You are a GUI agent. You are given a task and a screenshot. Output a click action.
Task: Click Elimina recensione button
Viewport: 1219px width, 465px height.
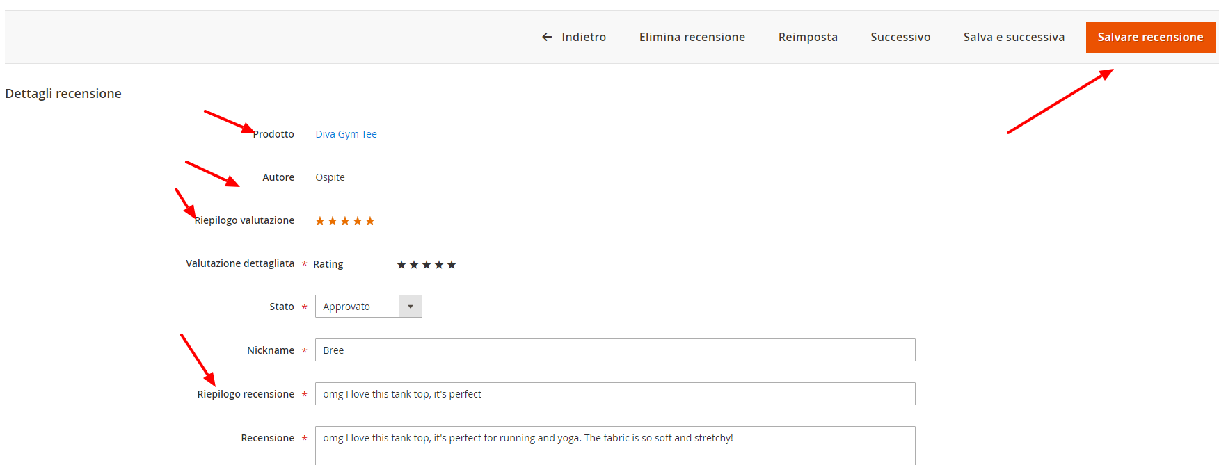point(692,37)
